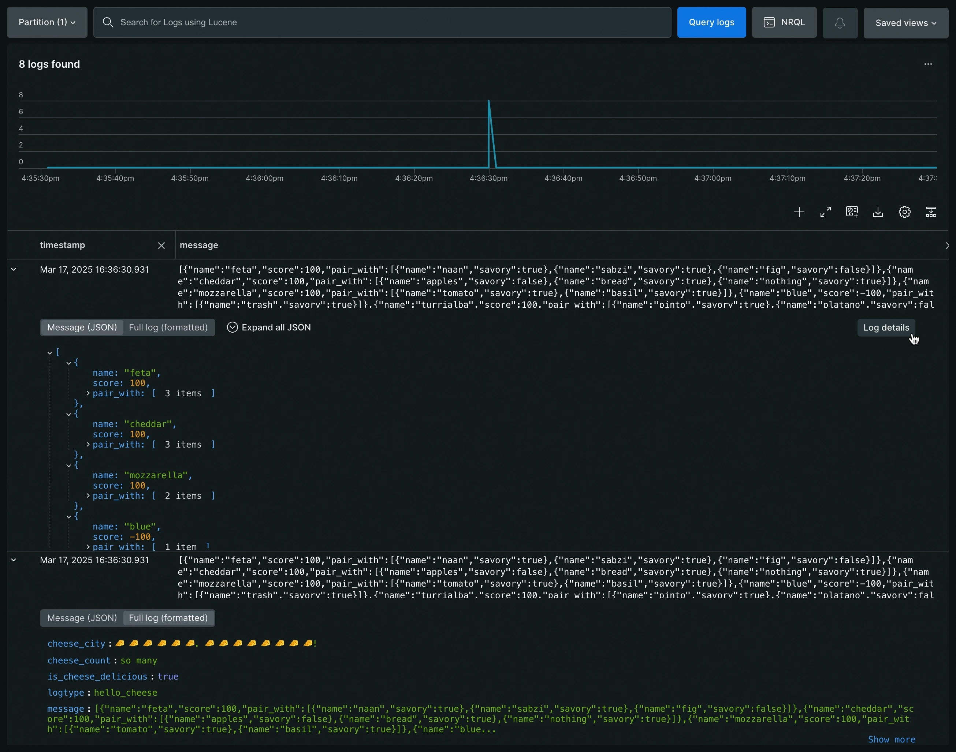Open the Saved views dropdown

pos(905,23)
